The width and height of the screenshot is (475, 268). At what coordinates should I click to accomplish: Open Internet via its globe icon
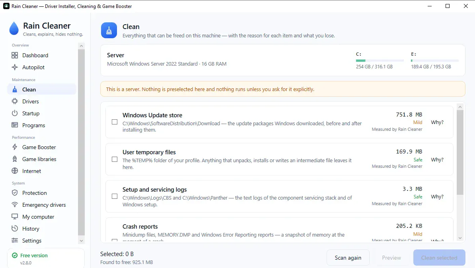[x=15, y=171]
